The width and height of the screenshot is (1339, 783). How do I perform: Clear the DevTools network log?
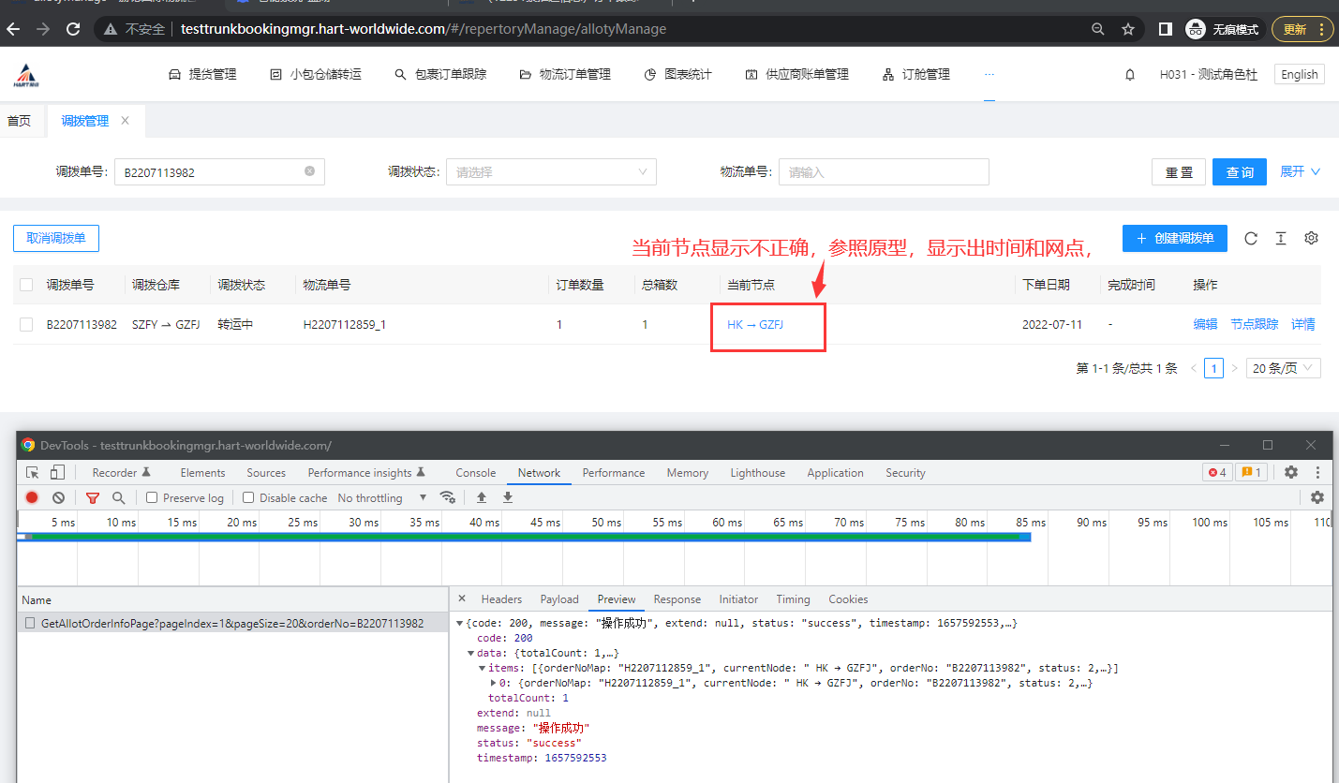click(x=58, y=498)
